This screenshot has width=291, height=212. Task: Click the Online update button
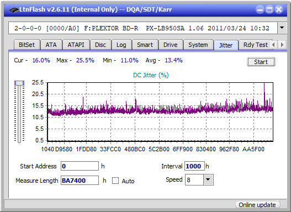click(257, 205)
